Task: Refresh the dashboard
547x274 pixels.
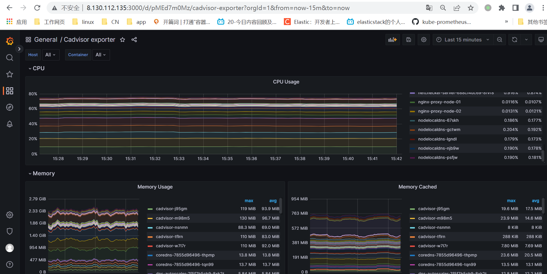Action: point(515,40)
